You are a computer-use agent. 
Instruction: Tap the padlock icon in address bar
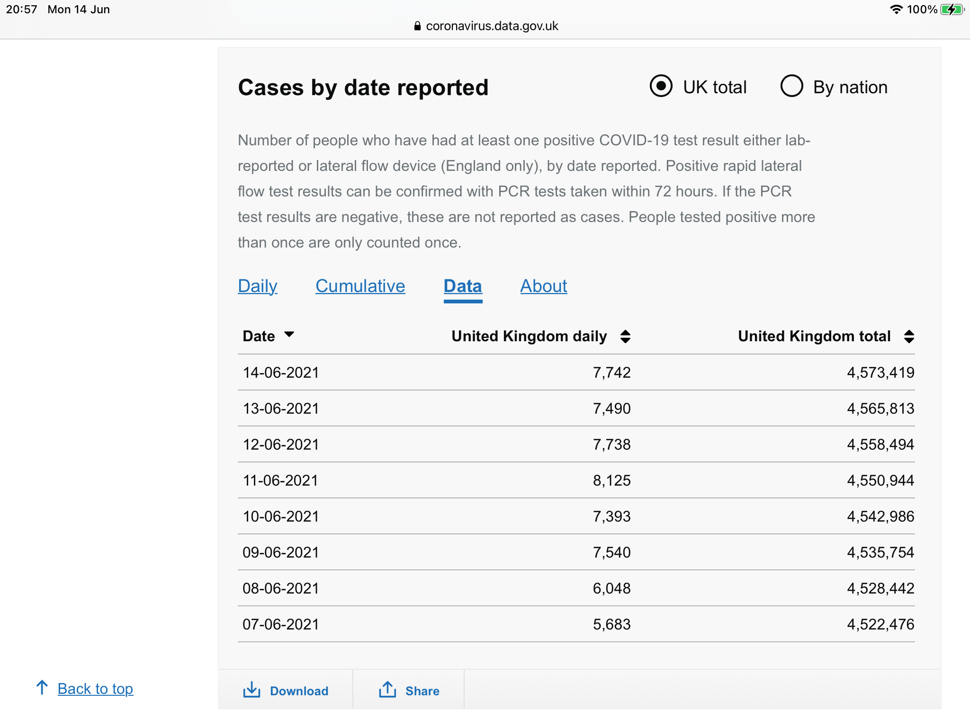(x=417, y=26)
